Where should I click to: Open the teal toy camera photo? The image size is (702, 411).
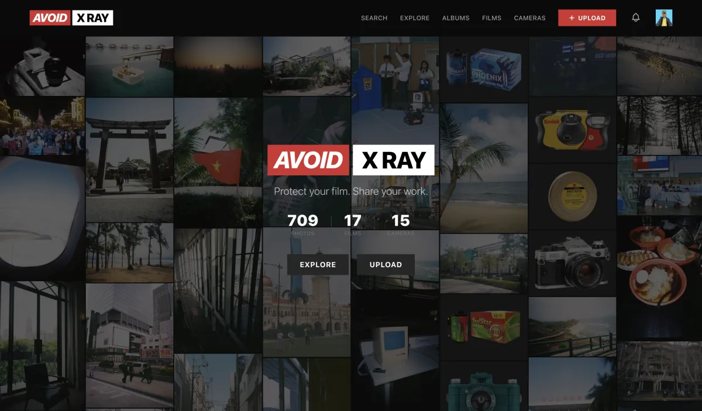tap(483, 386)
